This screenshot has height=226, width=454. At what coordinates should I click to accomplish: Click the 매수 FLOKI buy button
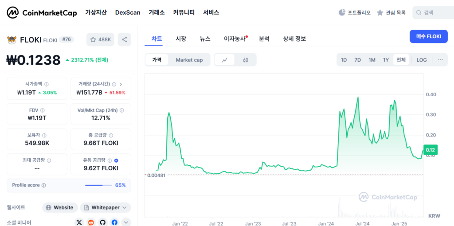429,36
